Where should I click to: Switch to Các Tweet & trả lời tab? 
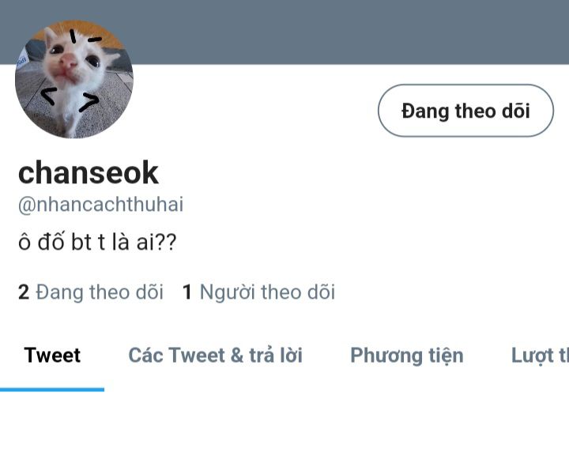click(x=216, y=355)
